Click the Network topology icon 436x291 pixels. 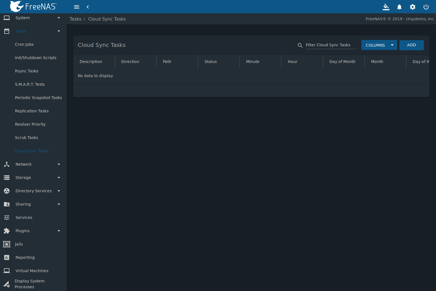7,164
